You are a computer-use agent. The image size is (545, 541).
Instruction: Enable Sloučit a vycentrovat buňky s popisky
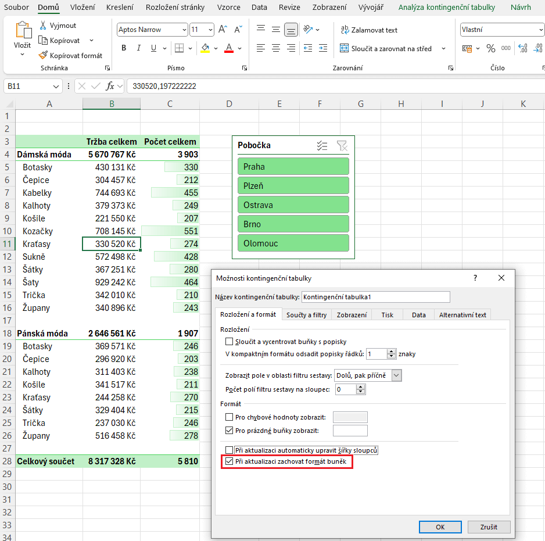pos(229,342)
